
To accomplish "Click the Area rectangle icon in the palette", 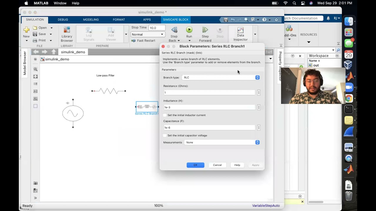I will coord(35,106).
